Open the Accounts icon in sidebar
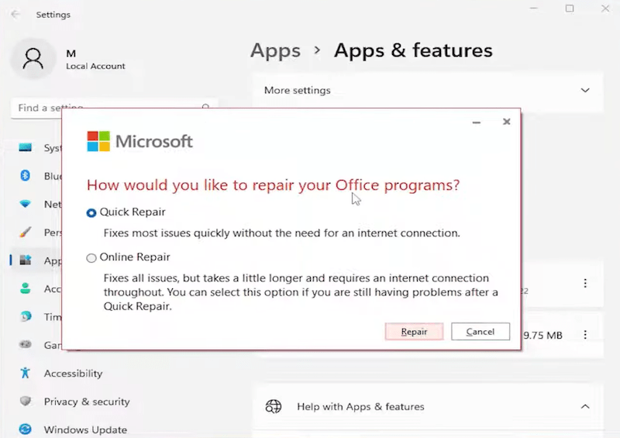 coord(26,288)
